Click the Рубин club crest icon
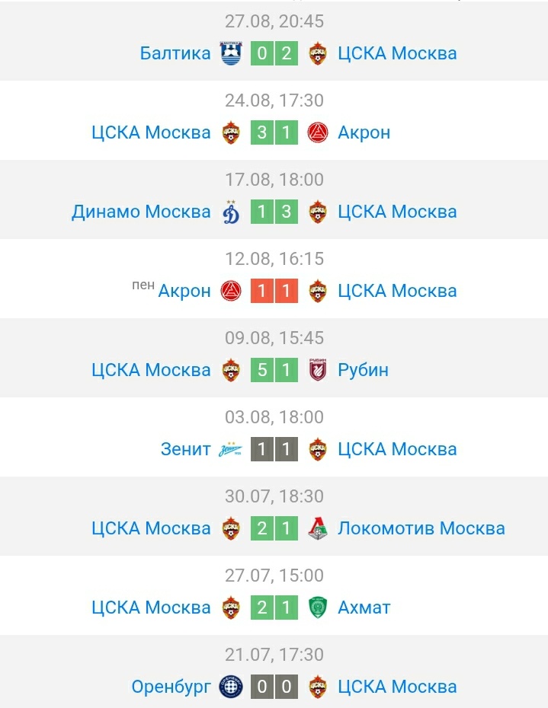This screenshot has width=548, height=708. pyautogui.click(x=318, y=370)
